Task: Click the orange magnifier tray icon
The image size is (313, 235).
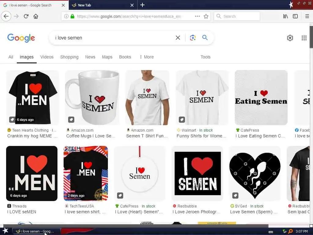Action: pyautogui.click(x=290, y=231)
